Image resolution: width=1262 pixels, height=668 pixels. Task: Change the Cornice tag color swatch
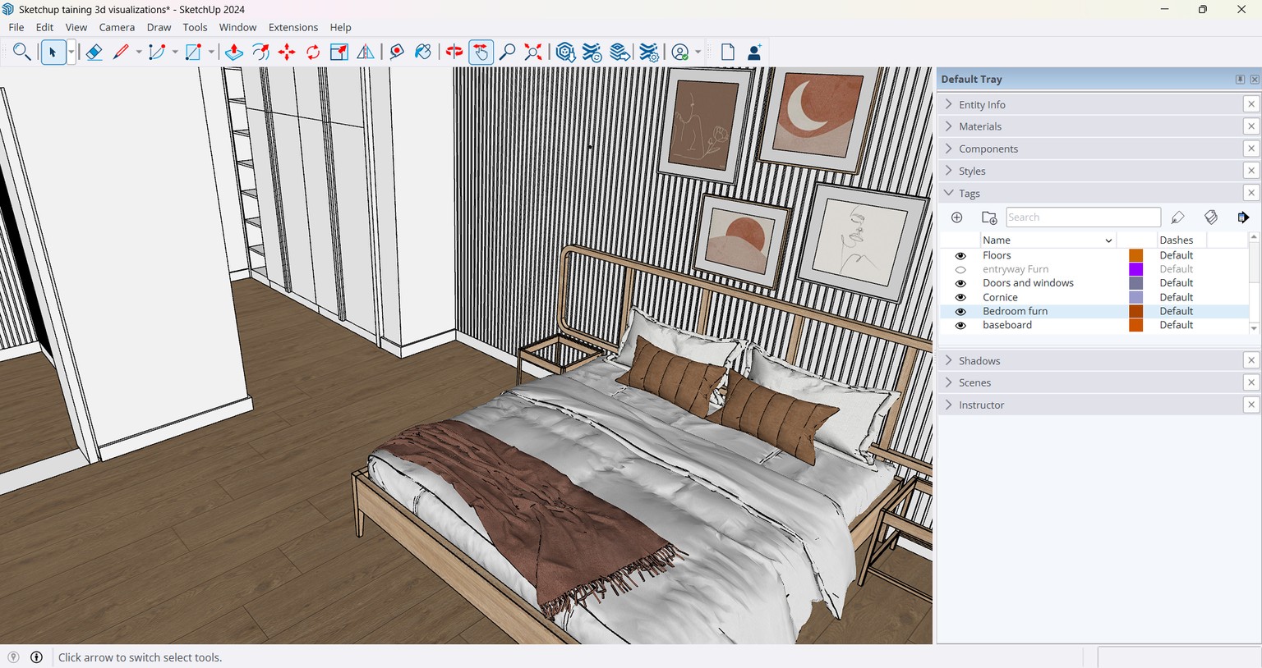1136,297
